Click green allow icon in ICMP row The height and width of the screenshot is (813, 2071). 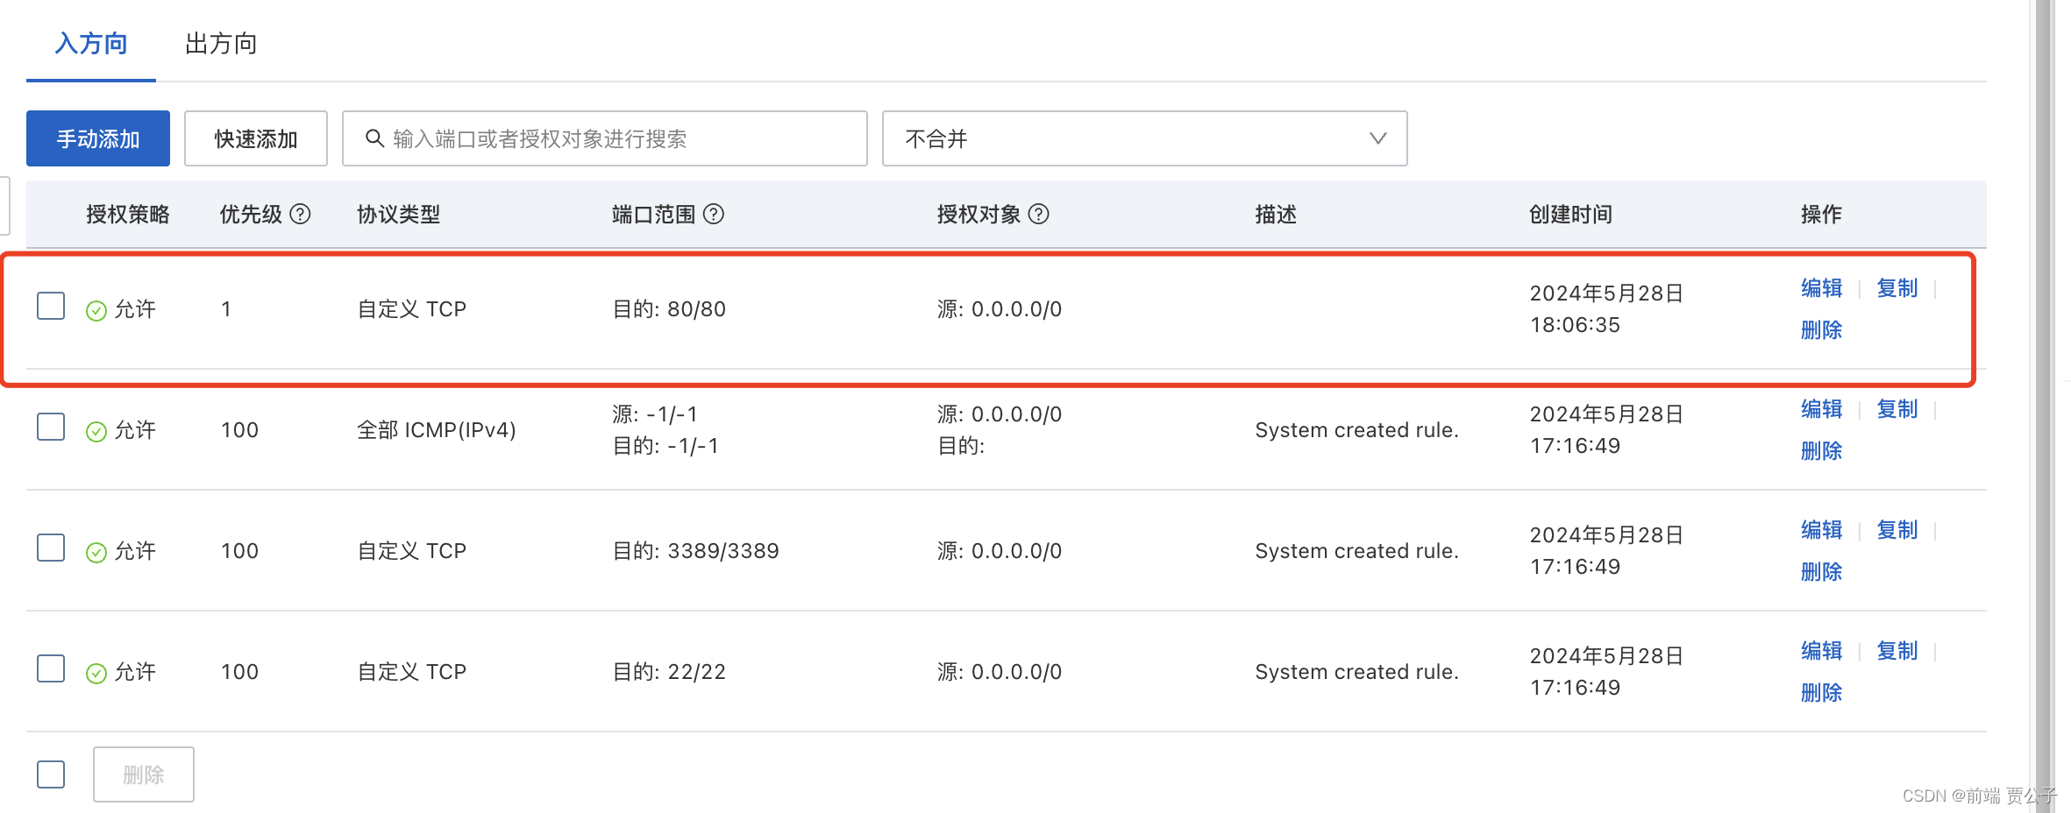pyautogui.click(x=96, y=431)
